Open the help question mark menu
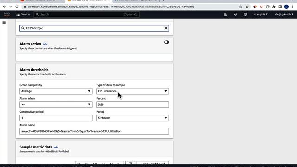The height and width of the screenshot is (167, 297). [245, 14]
